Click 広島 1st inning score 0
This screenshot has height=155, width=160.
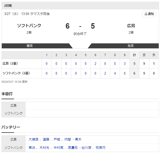tap(47, 64)
